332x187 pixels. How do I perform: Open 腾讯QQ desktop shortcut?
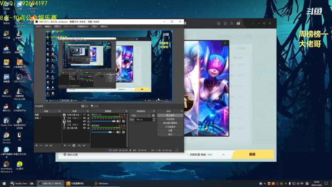6,108
